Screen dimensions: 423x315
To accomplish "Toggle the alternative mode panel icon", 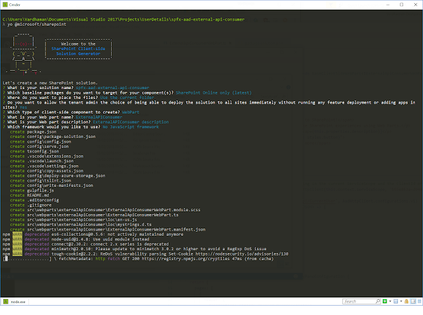I will (413, 301).
